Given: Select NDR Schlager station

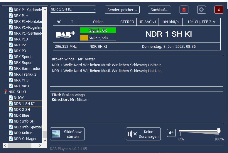Looking at the screenshot, I should coord(25,139).
